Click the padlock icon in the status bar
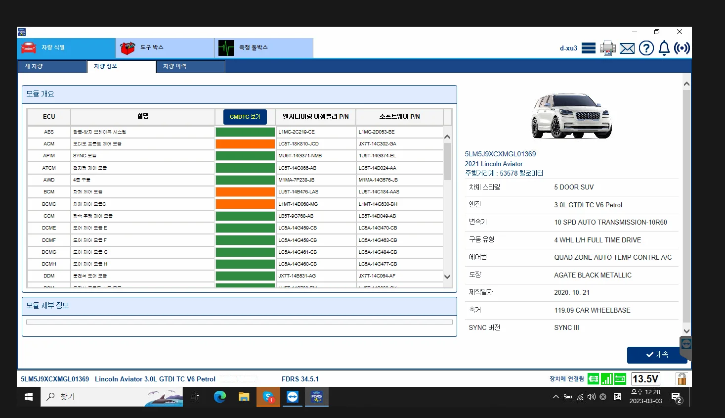Viewport: 725px width, 418px height. pyautogui.click(x=682, y=379)
